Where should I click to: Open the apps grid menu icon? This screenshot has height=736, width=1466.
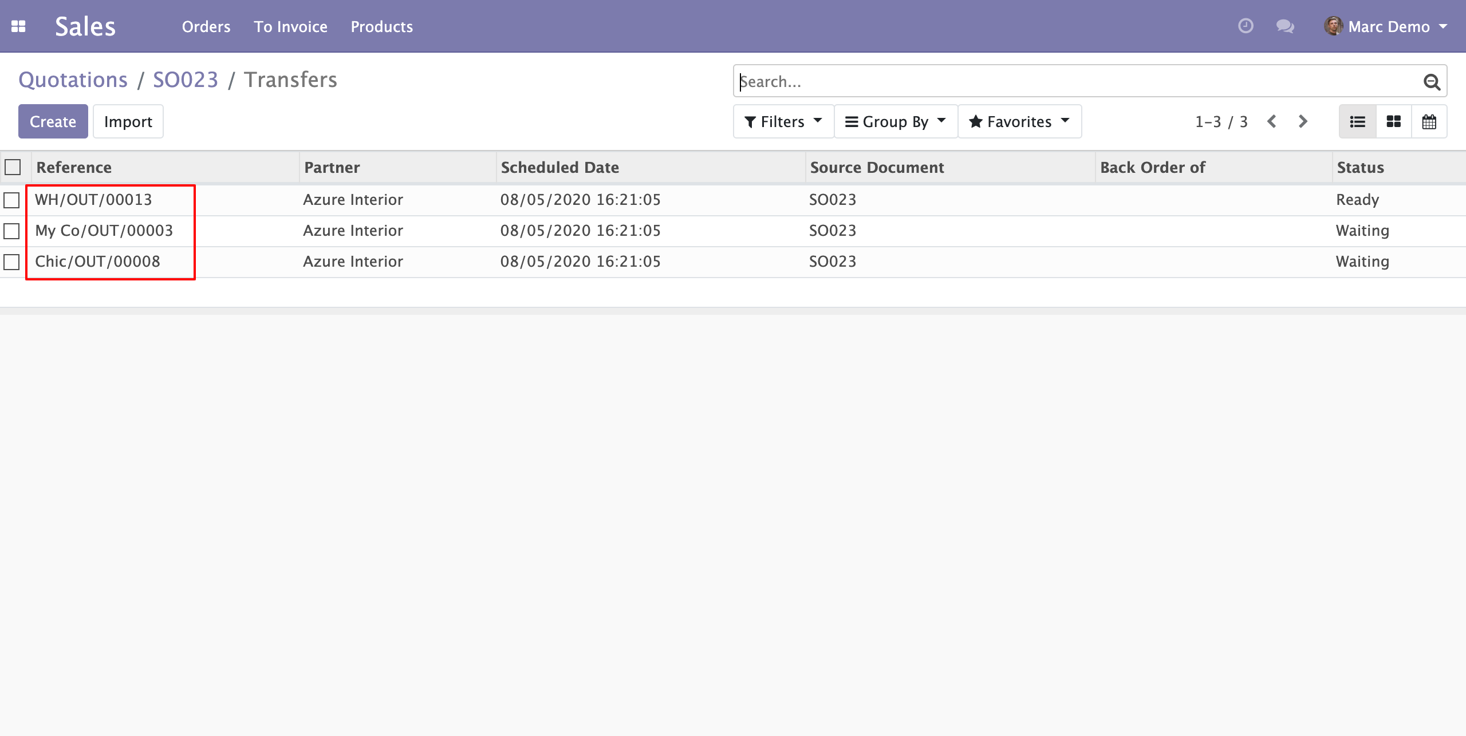[18, 26]
